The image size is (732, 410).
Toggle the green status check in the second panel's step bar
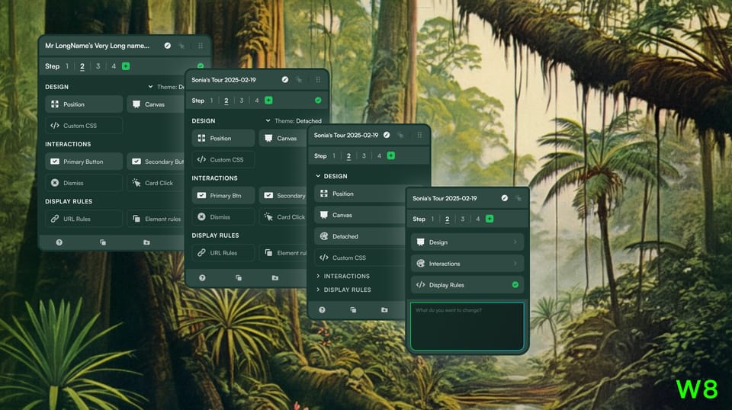pyautogui.click(x=318, y=101)
